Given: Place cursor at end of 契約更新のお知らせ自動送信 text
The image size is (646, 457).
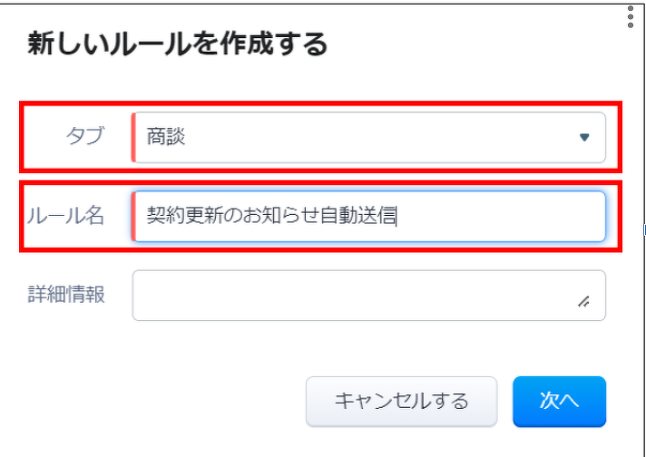Looking at the screenshot, I should click(396, 216).
